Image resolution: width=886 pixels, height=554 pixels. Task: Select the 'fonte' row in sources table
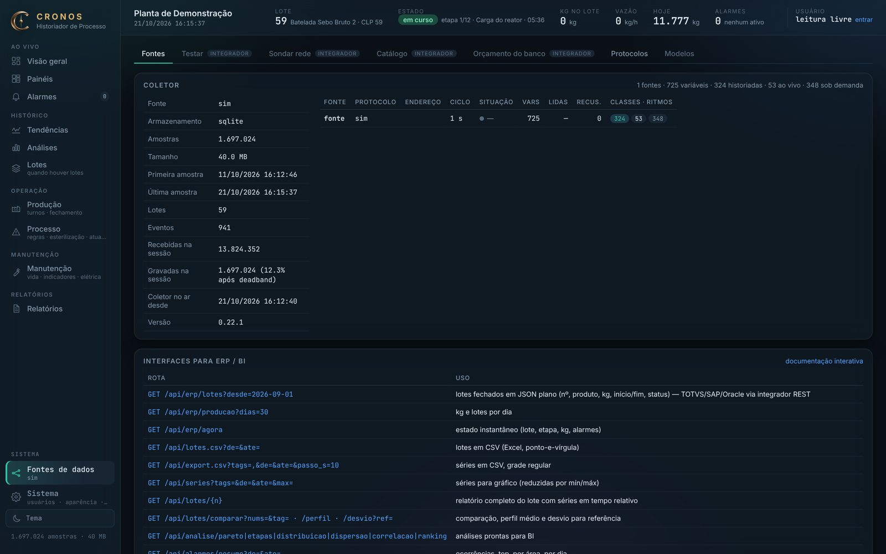[498, 119]
